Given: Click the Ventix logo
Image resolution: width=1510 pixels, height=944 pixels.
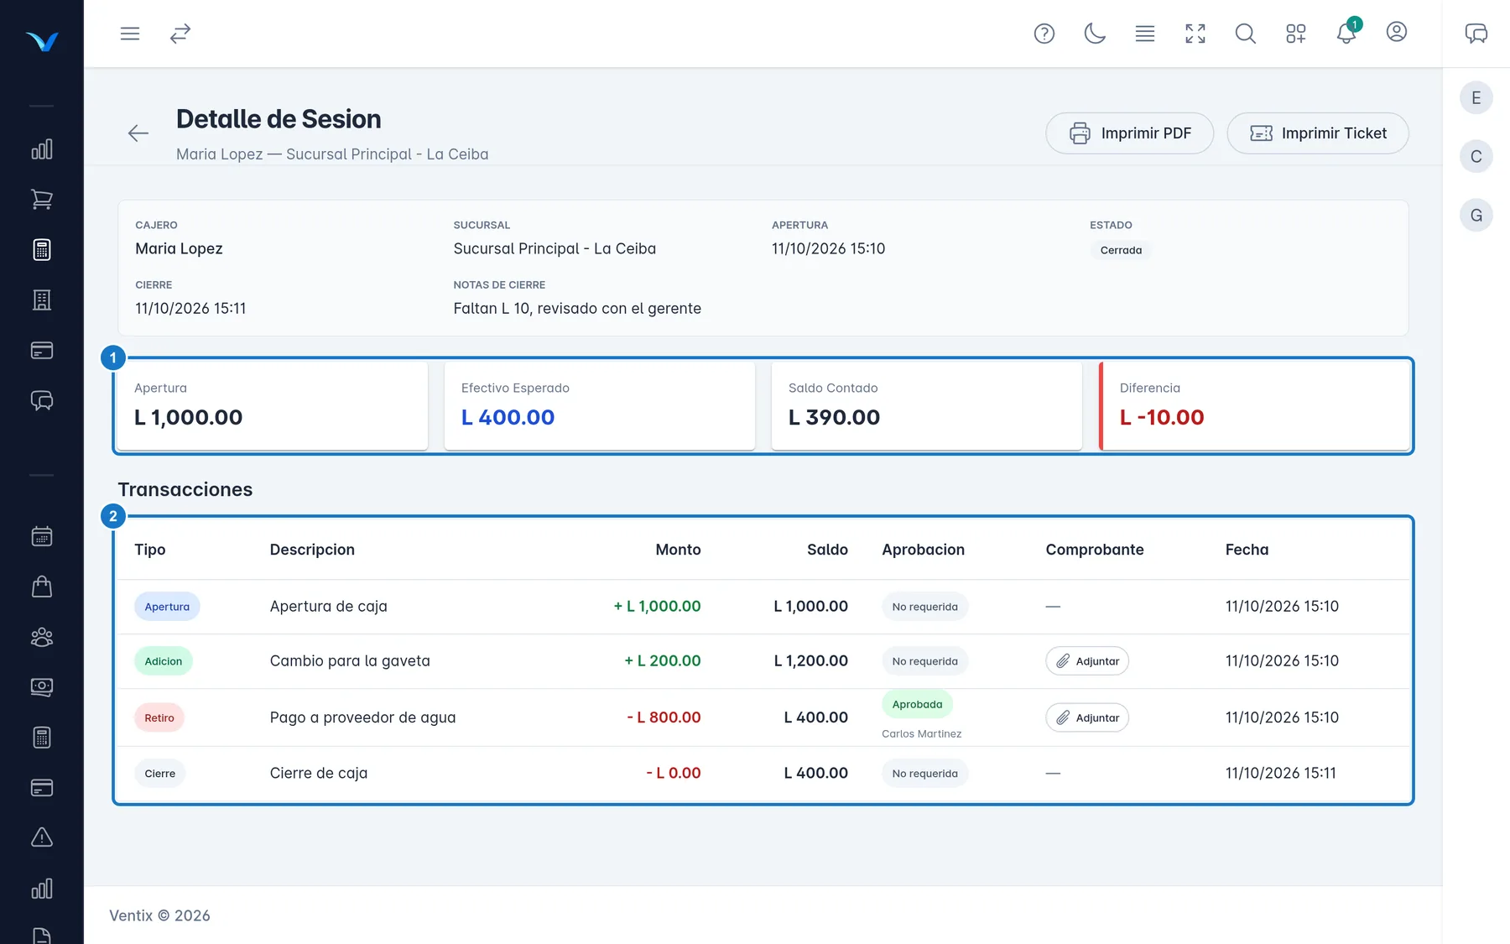Looking at the screenshot, I should pos(42,41).
